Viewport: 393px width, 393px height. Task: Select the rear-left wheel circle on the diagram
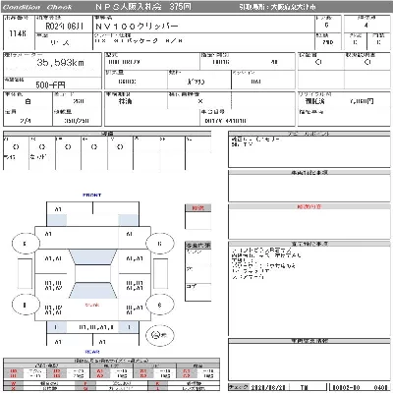pos(26,305)
